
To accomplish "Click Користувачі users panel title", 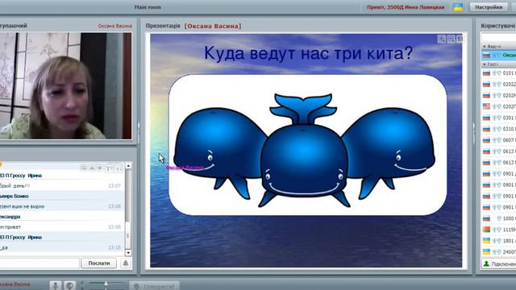I will click(x=498, y=26).
